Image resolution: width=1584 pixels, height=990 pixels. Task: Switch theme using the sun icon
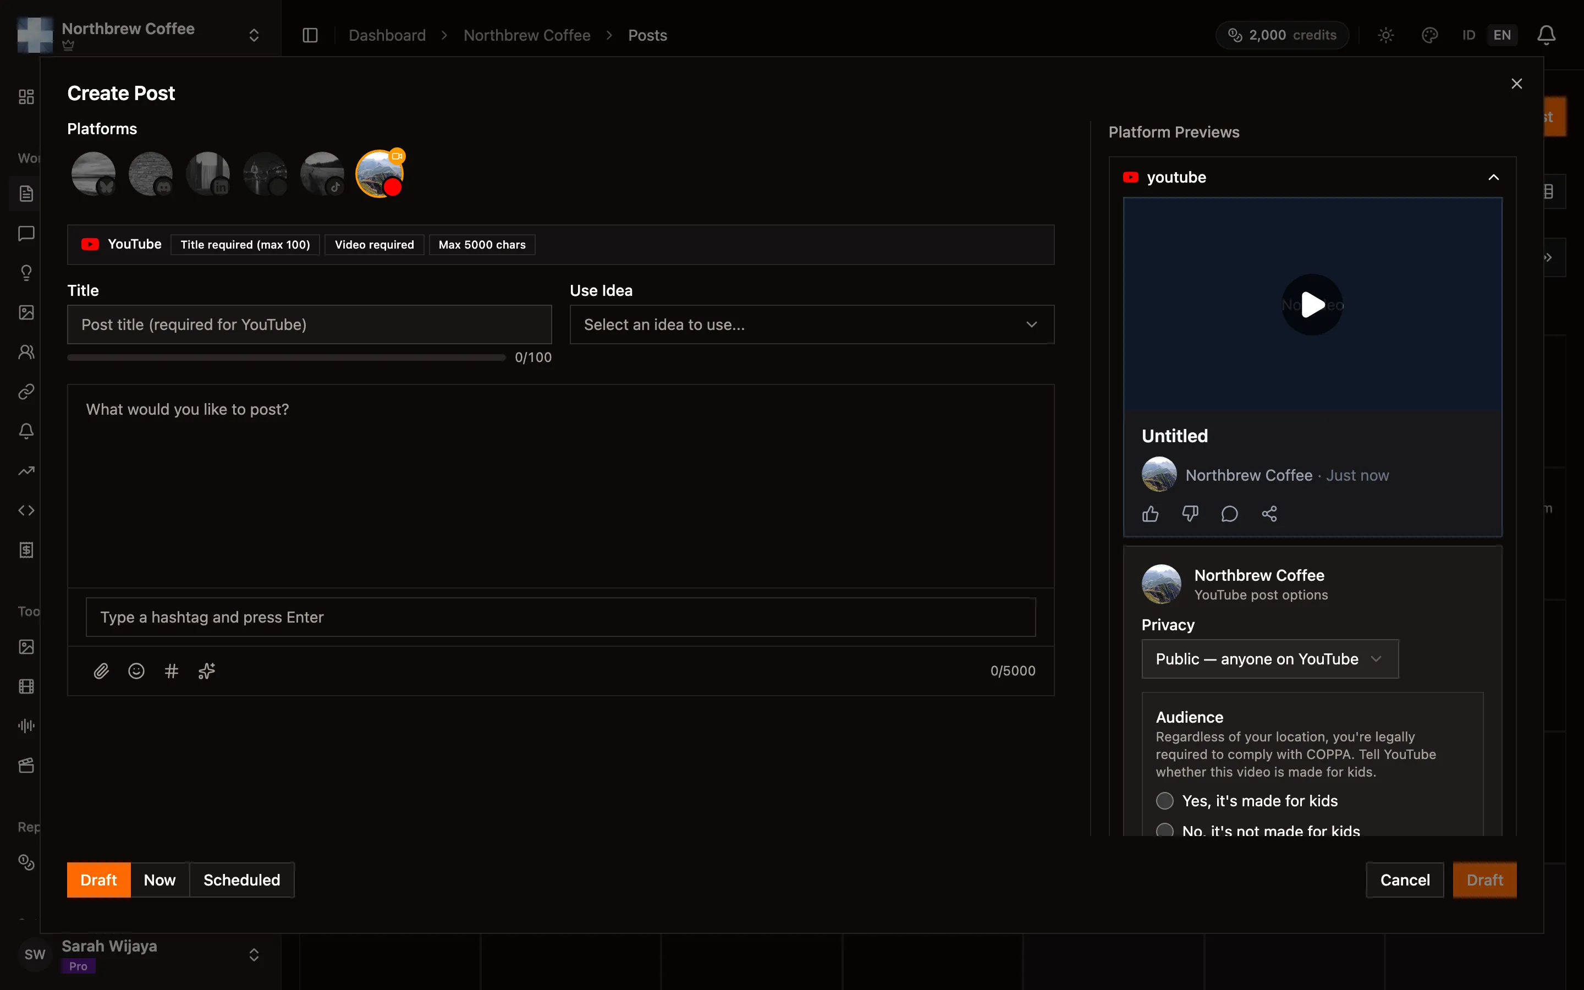tap(1385, 35)
